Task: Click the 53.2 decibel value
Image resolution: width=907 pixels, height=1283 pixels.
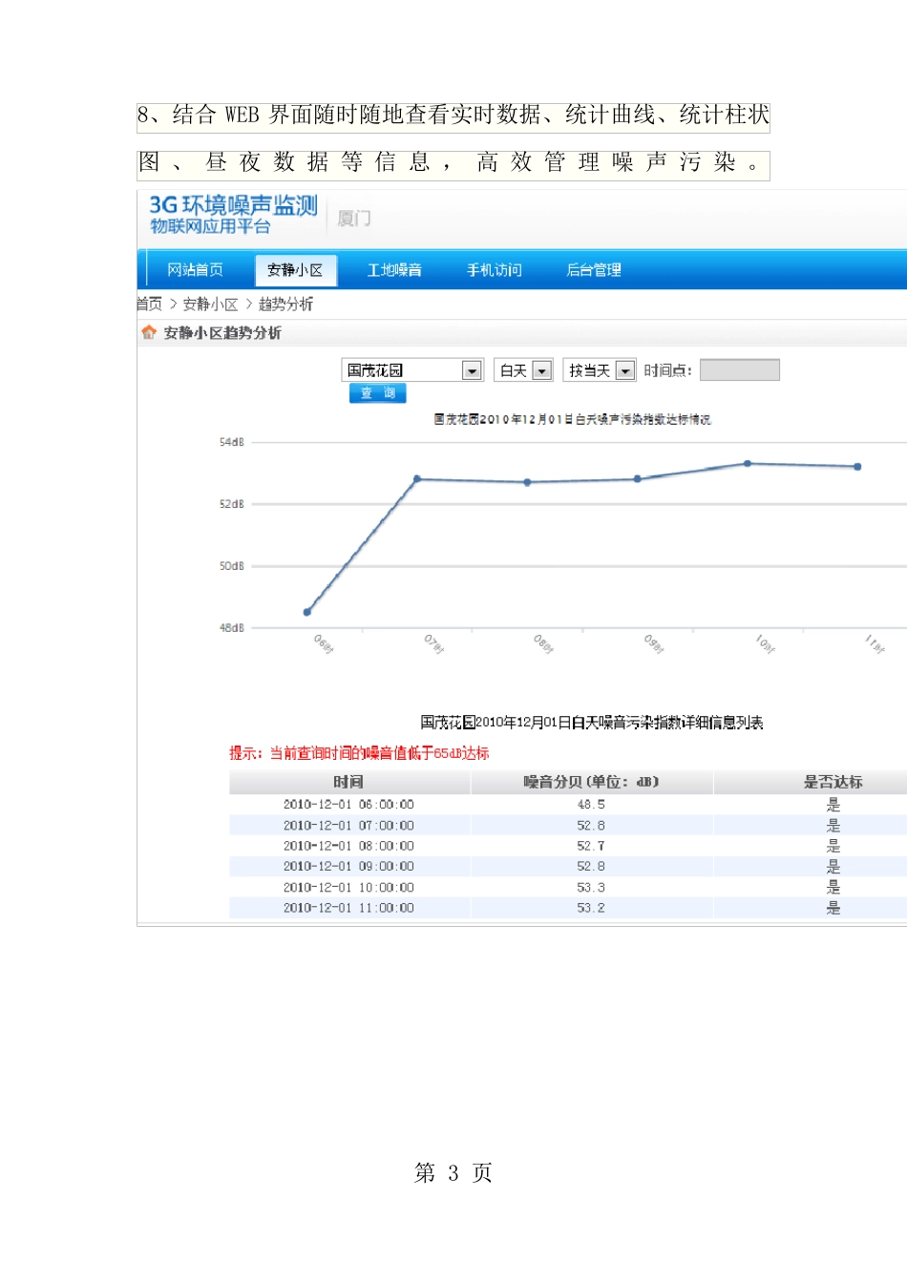Action: point(591,908)
